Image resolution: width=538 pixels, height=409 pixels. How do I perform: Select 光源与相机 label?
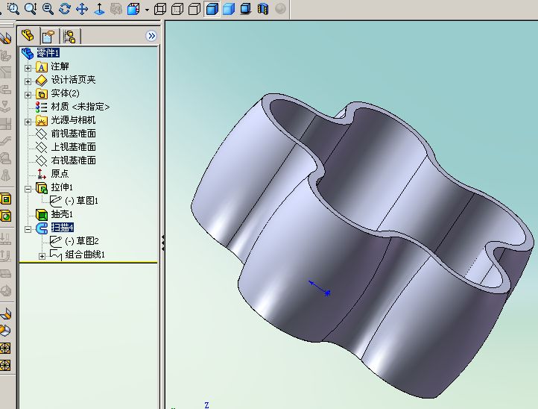click(74, 120)
